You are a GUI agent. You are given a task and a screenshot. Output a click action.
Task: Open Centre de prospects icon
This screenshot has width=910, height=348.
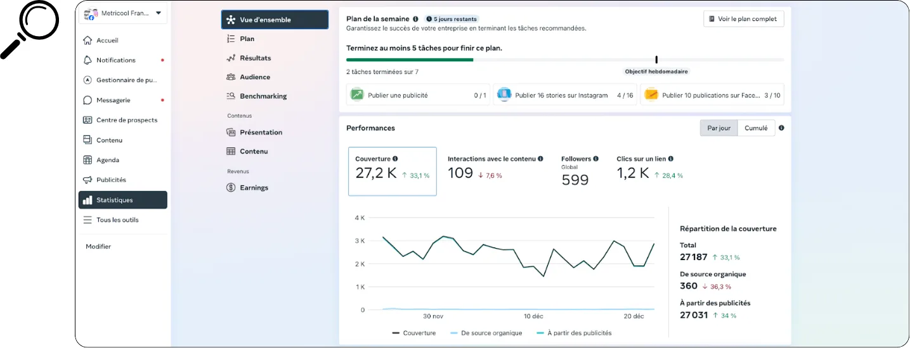click(x=88, y=120)
